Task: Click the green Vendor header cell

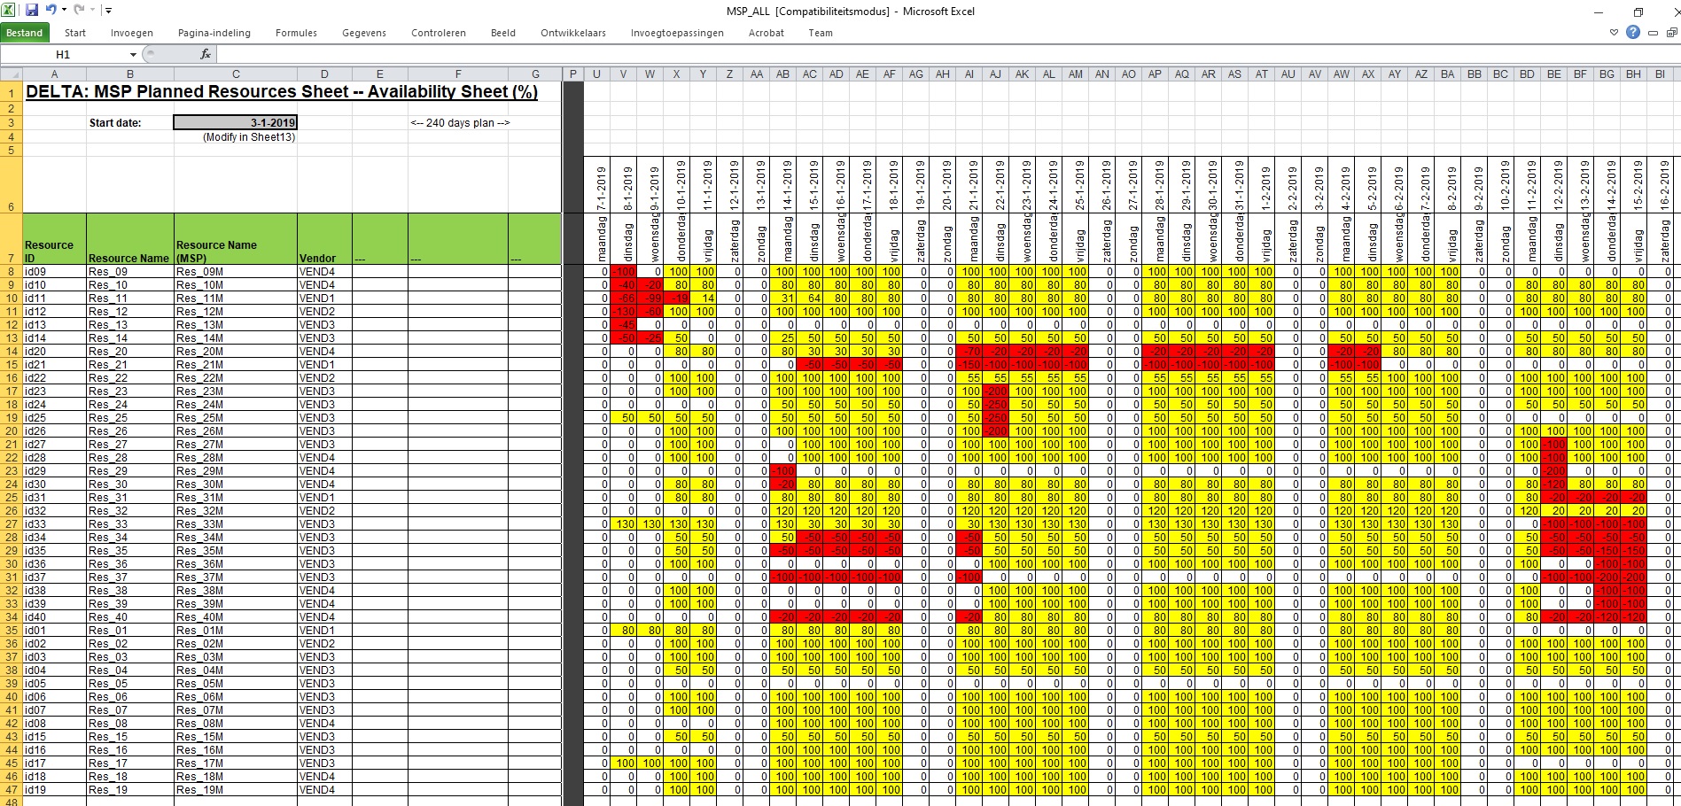Action: (x=324, y=239)
